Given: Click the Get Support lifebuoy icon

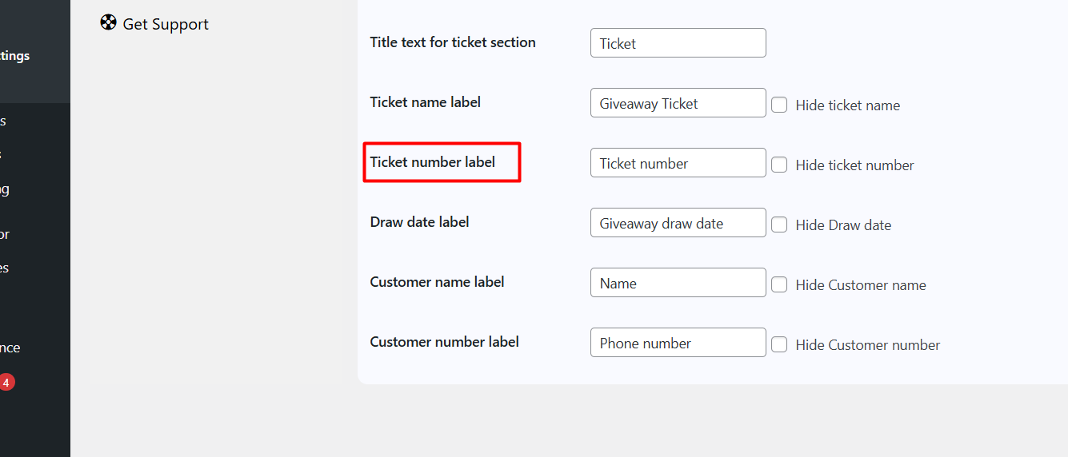Looking at the screenshot, I should point(108,22).
